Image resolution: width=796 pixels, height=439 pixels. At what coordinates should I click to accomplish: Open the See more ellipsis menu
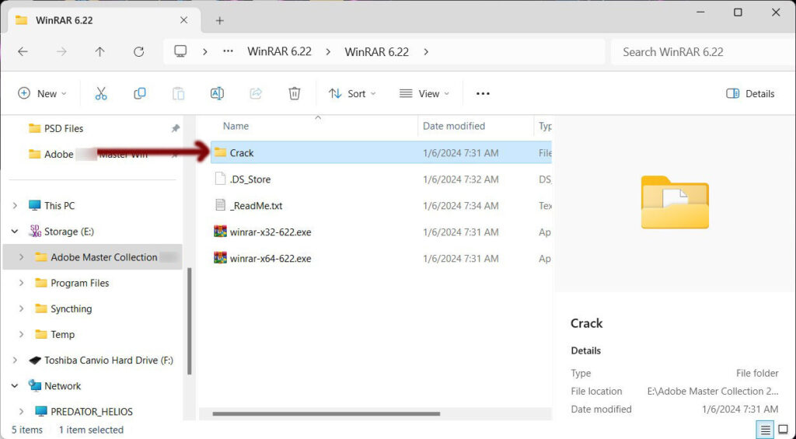(x=483, y=93)
